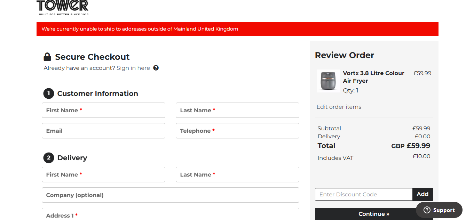The image size is (466, 220).
Task: Click the Company (optional) field
Action: click(x=170, y=195)
